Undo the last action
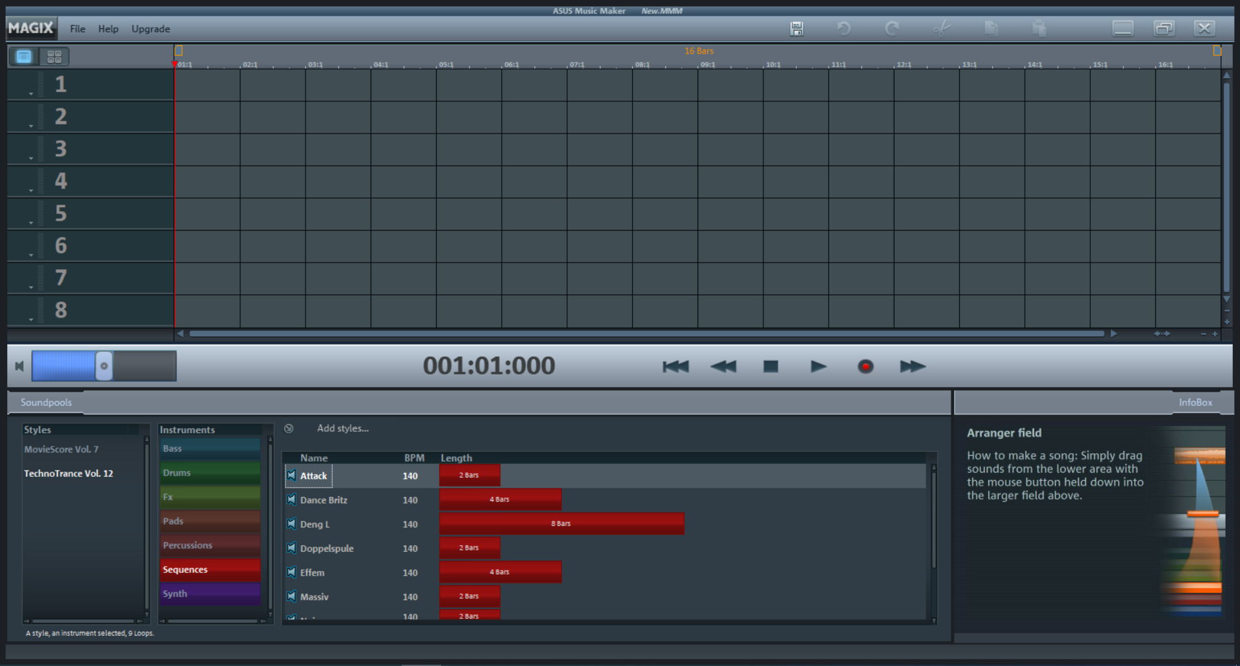 (x=844, y=28)
